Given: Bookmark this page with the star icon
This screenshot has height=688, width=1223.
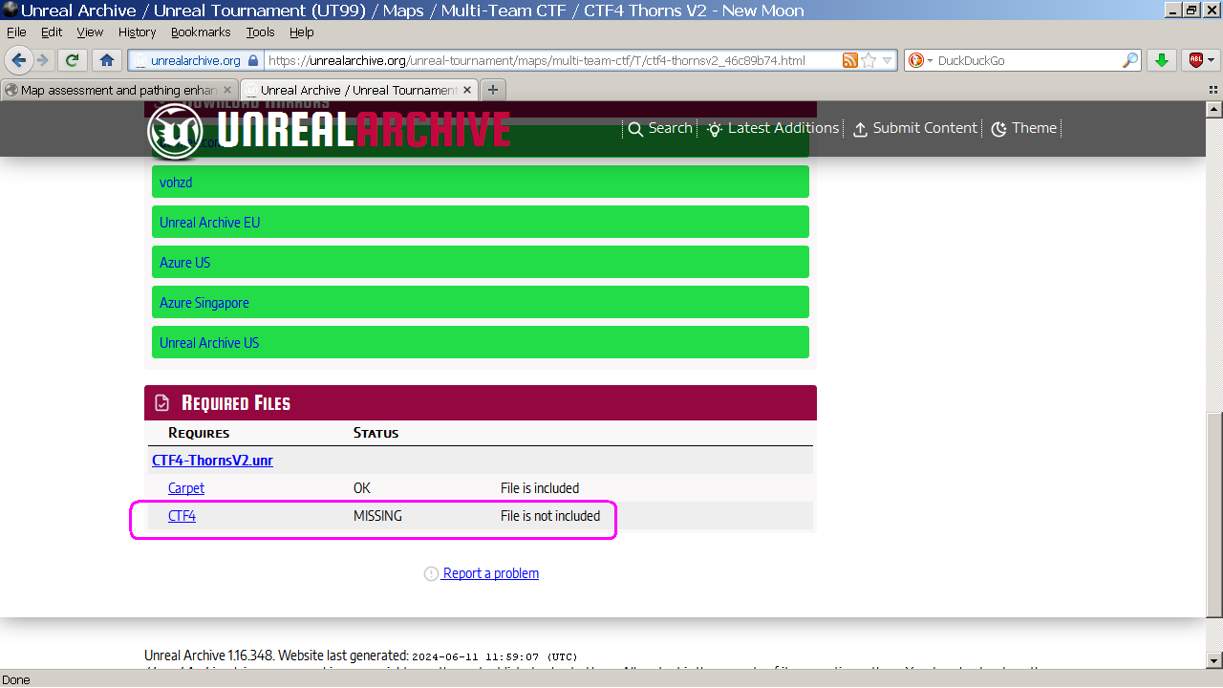Looking at the screenshot, I should [x=869, y=60].
